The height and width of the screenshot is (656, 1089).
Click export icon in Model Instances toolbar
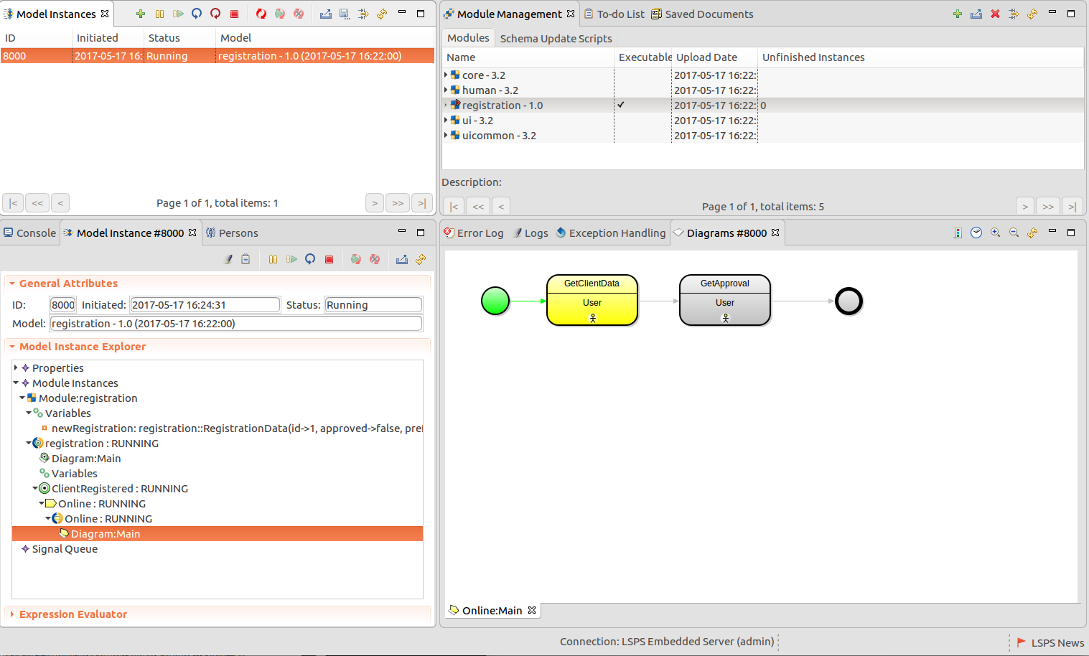(x=326, y=14)
